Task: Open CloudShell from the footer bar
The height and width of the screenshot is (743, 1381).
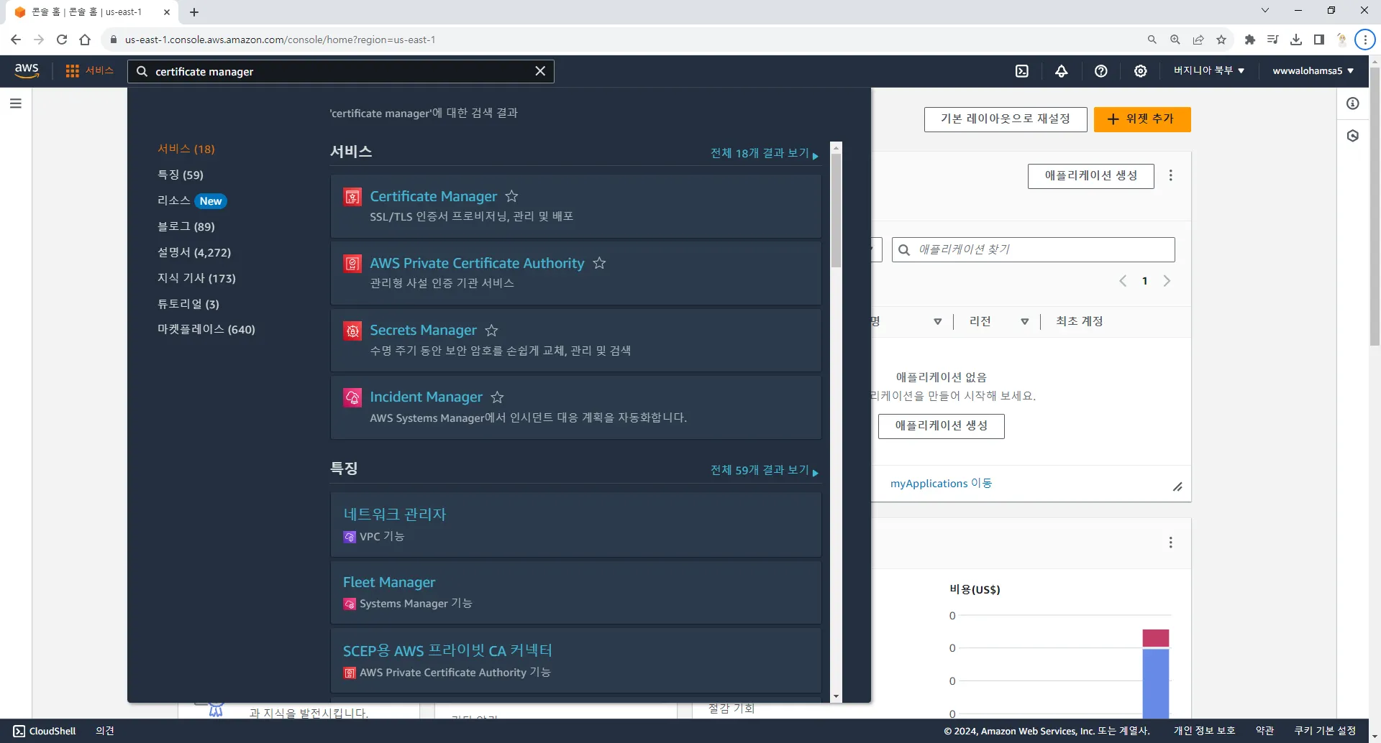Action: click(45, 731)
